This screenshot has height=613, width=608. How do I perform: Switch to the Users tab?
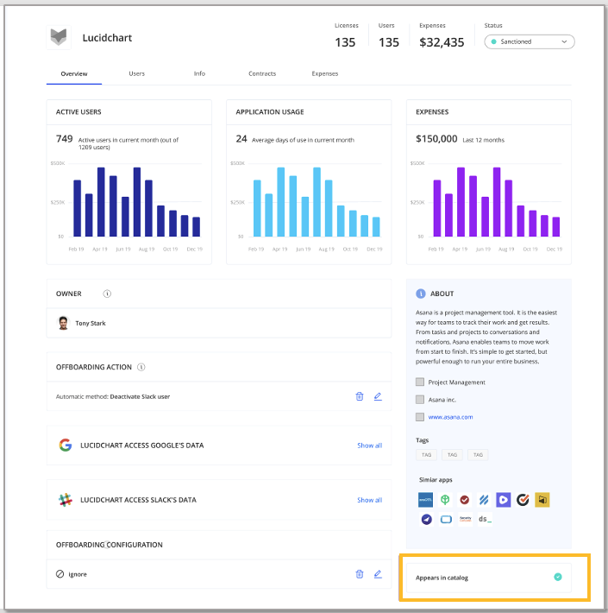(x=136, y=73)
